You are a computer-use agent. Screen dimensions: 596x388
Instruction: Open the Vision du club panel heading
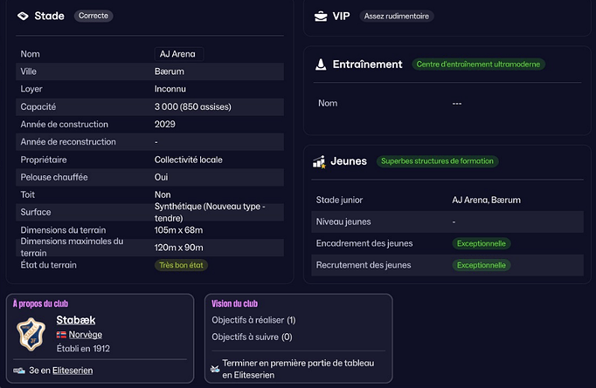click(x=234, y=303)
